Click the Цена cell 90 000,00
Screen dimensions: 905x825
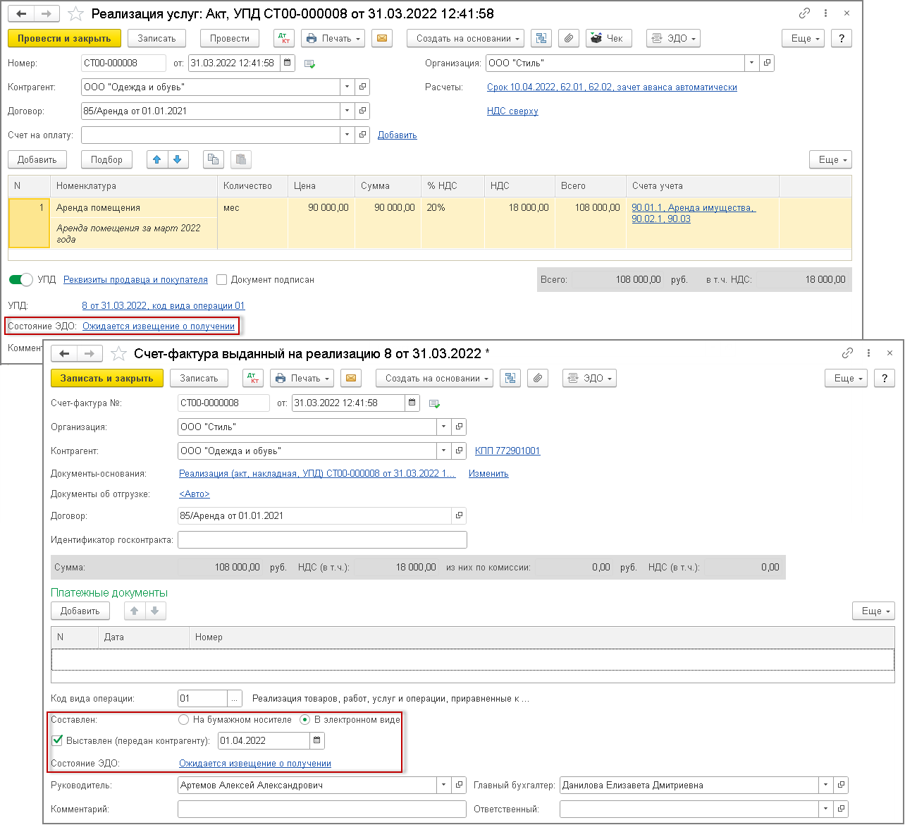[x=321, y=207]
